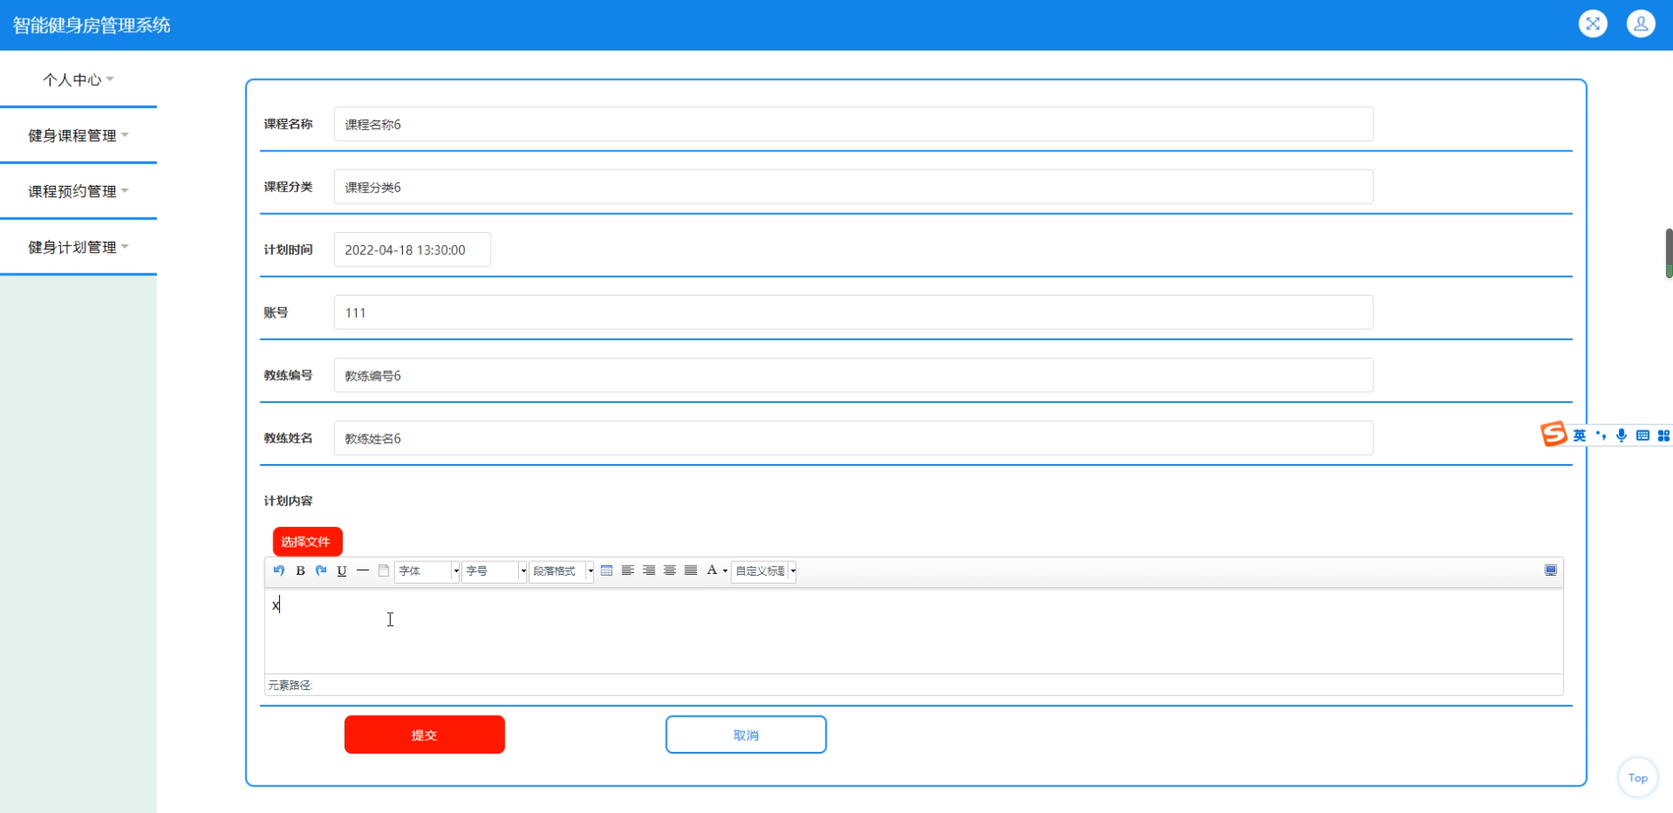
Task: Open the 计划时间 date time field
Action: tap(412, 250)
